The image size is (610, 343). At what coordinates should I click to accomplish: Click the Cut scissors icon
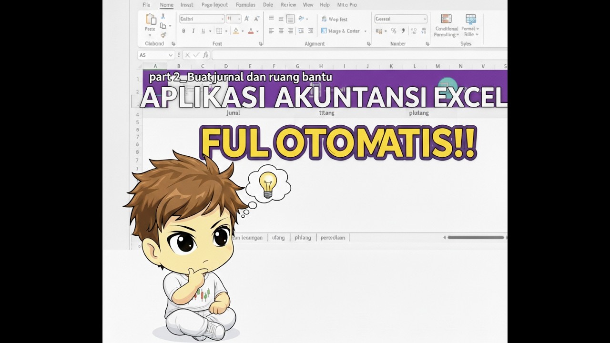point(163,17)
